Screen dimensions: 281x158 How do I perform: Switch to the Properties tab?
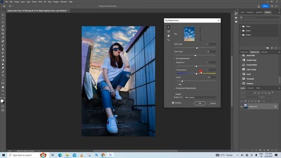(x=244, y=52)
